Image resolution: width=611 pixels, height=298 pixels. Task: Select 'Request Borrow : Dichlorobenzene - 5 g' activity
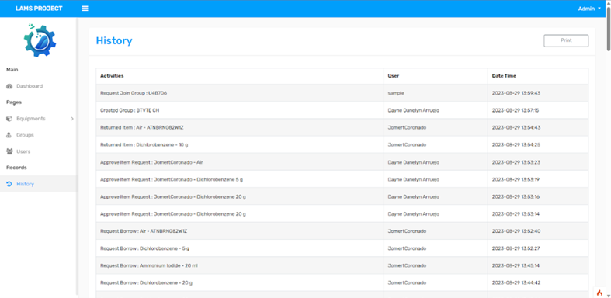point(145,248)
